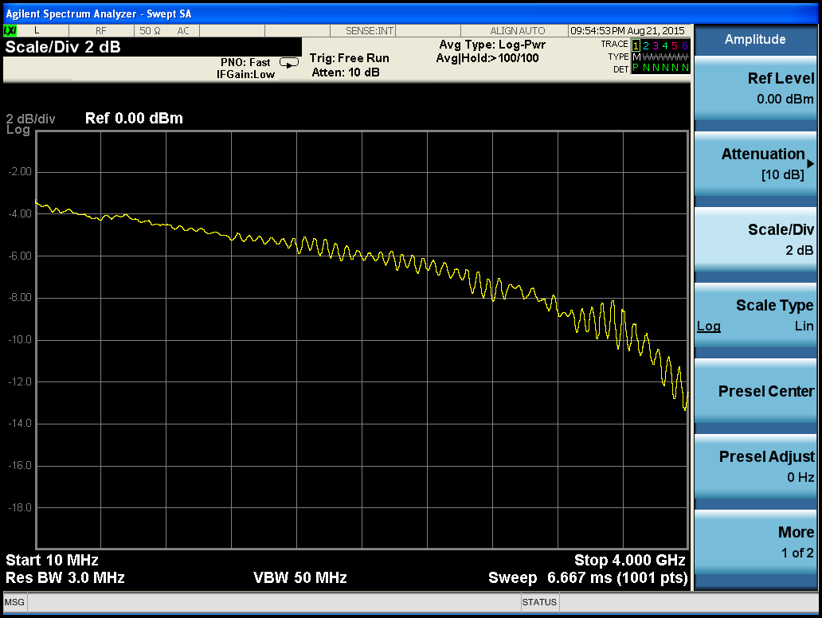The height and width of the screenshot is (618, 822).
Task: Click the Amplitude menu header
Action: 755,40
